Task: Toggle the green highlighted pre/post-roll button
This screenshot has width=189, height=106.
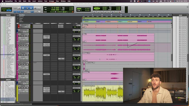Action: click(x=97, y=9)
